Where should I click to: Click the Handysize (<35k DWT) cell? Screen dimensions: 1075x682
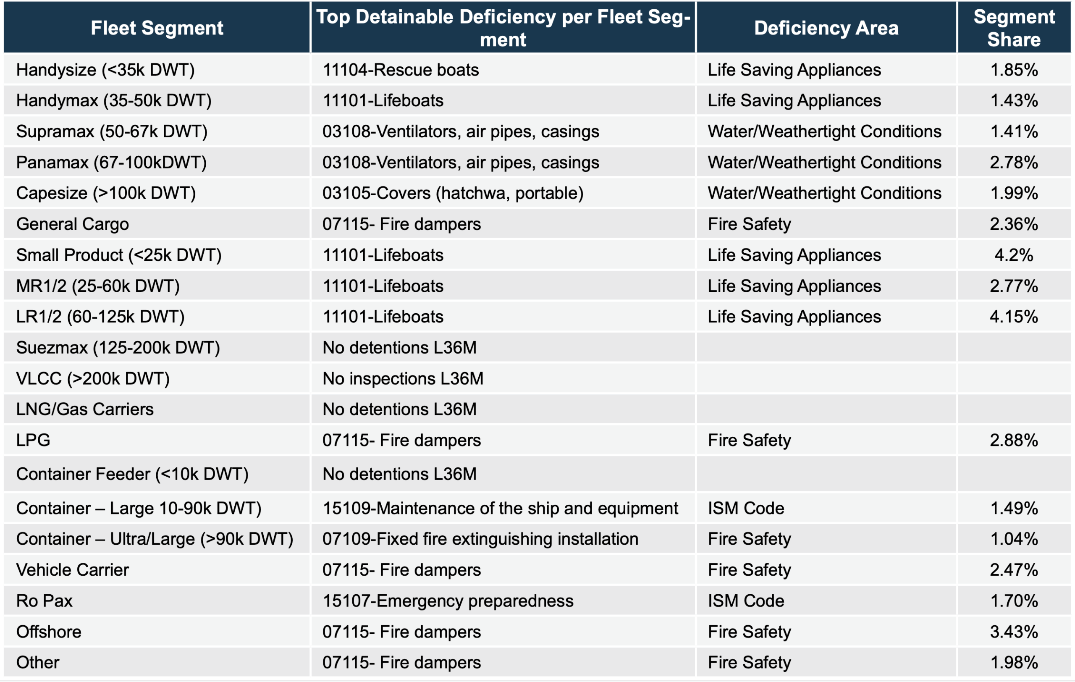tap(105, 70)
